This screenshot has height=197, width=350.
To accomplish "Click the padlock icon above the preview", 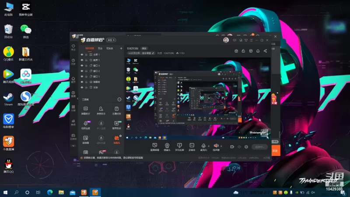I will 243,51.
